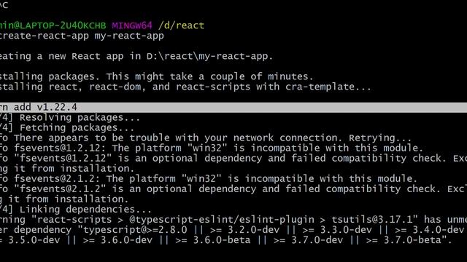
Task: Click the 'Fetching packages...' line
Action: (67, 128)
